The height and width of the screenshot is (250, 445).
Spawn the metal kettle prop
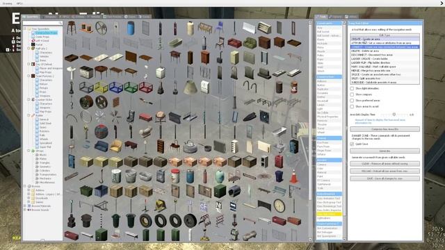point(190,147)
